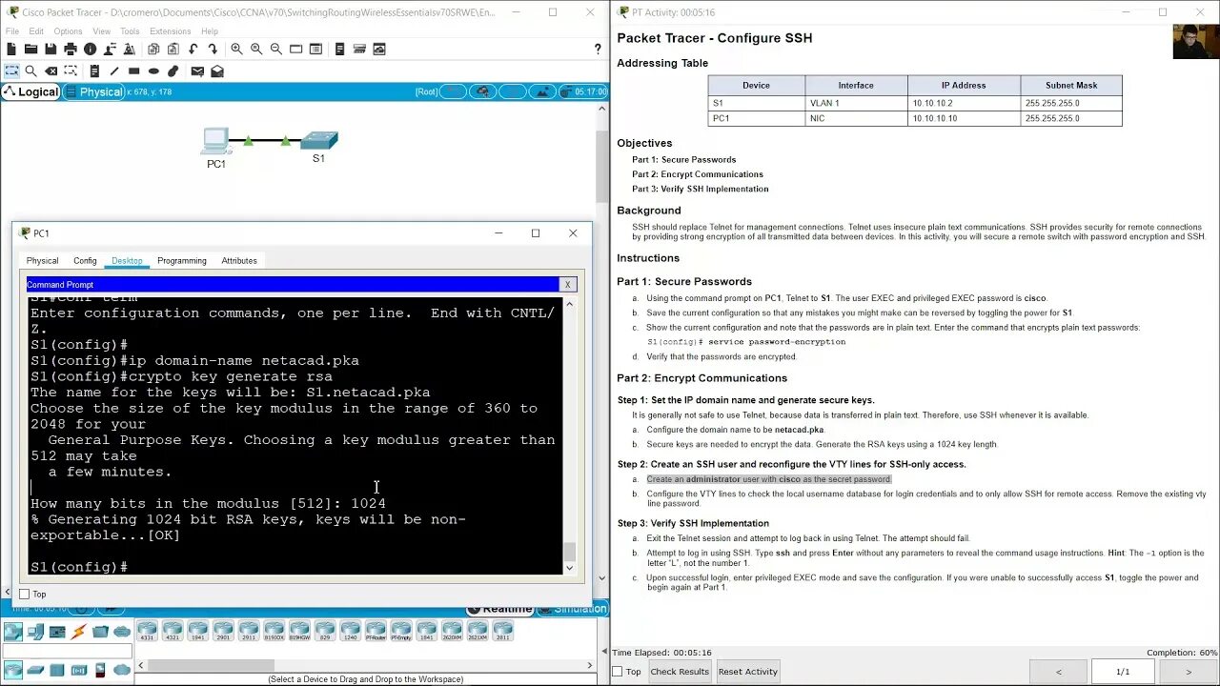Switch to Physical workspace view

(x=93, y=92)
